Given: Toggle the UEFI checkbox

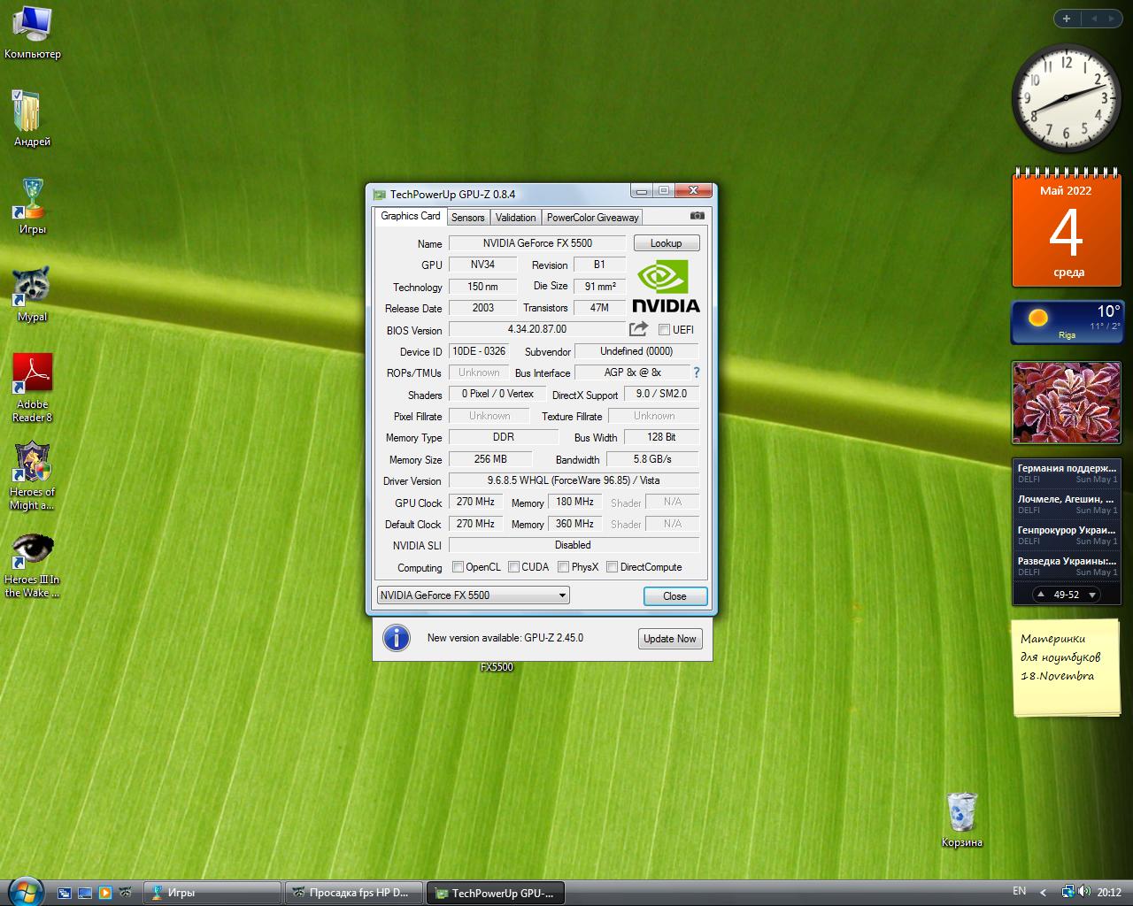Looking at the screenshot, I should click(x=664, y=330).
